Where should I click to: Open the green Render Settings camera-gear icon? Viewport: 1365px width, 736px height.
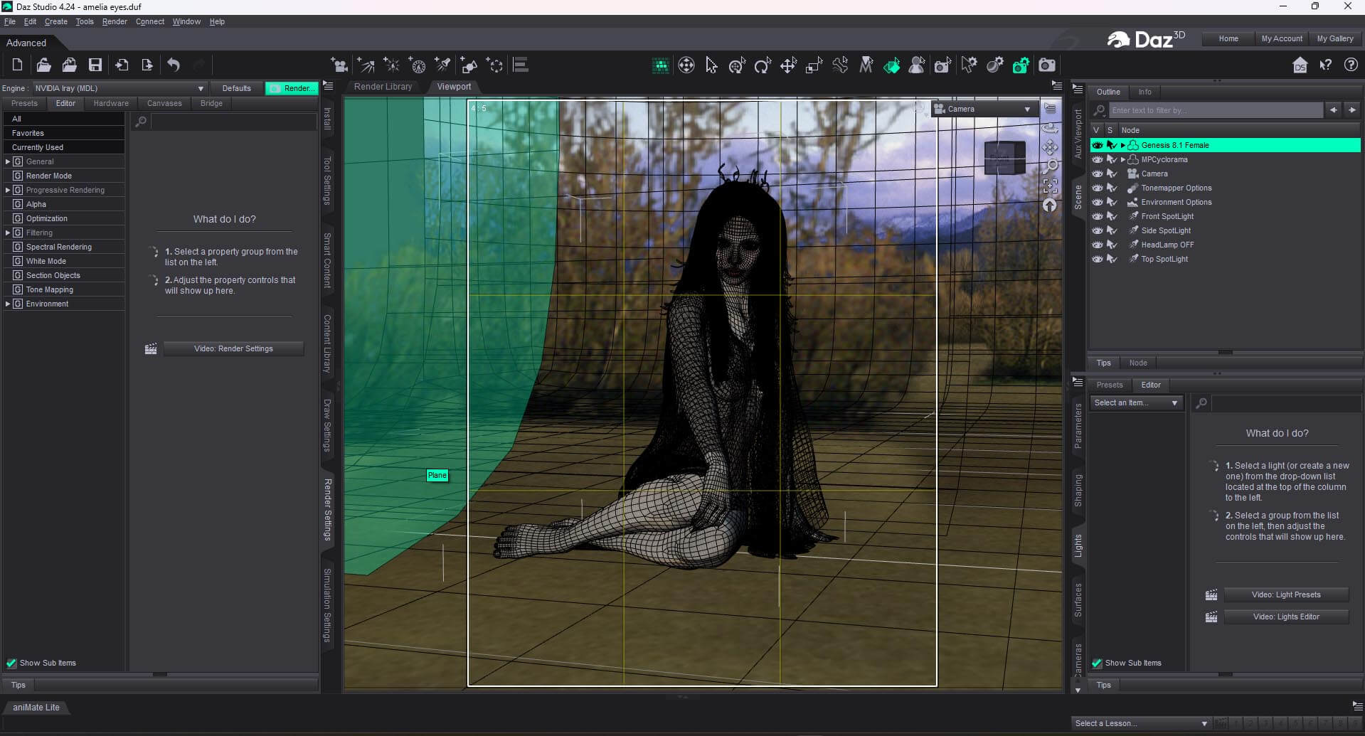(x=1021, y=65)
